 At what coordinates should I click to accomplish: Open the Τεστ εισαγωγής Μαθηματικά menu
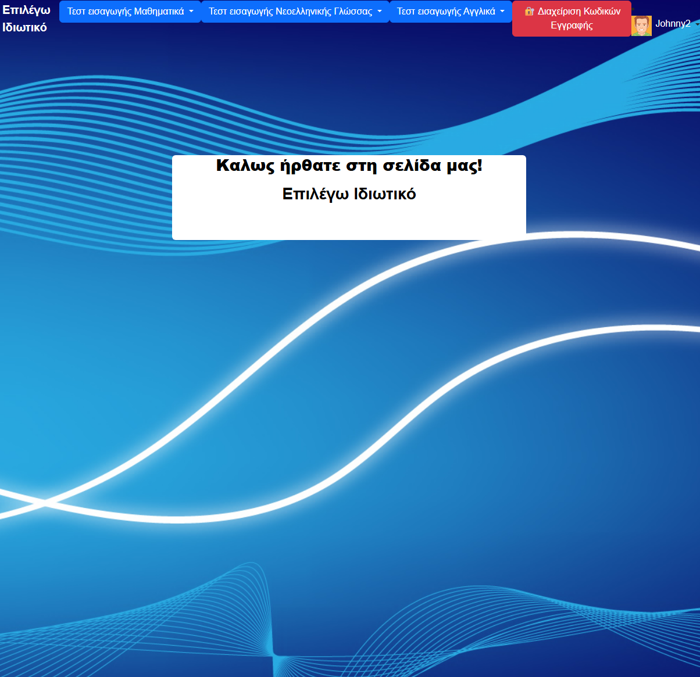pyautogui.click(x=126, y=12)
